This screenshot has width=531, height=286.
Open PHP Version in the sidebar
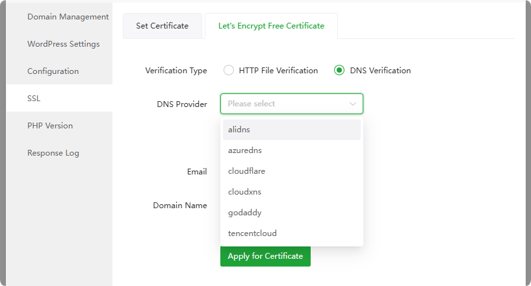50,126
